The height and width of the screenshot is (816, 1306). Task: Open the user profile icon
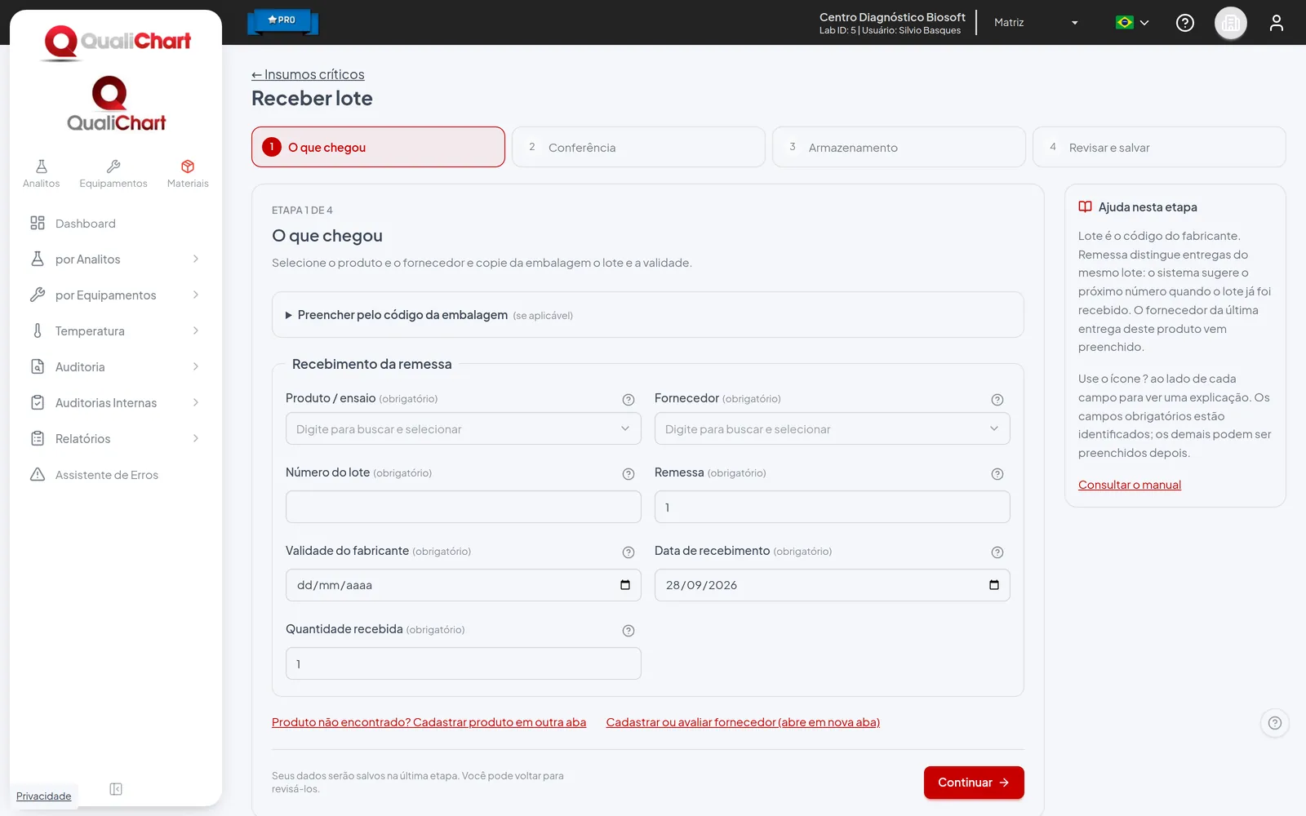tap(1277, 23)
